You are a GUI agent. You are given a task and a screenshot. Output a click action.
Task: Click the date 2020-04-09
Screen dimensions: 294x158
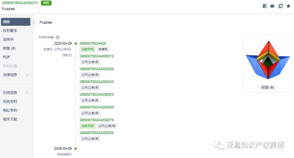[63, 43]
